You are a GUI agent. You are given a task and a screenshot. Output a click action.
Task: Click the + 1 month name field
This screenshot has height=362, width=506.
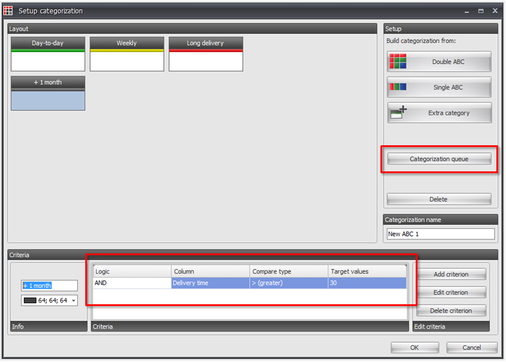[49, 285]
